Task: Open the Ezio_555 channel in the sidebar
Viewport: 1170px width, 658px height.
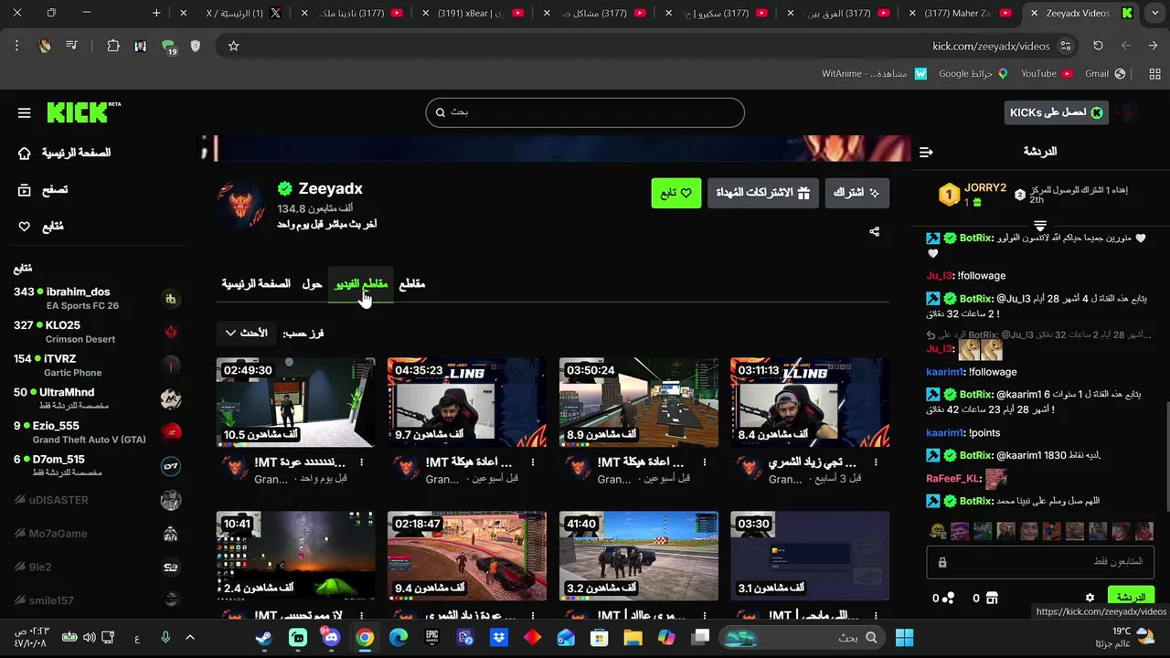Action: click(x=97, y=432)
